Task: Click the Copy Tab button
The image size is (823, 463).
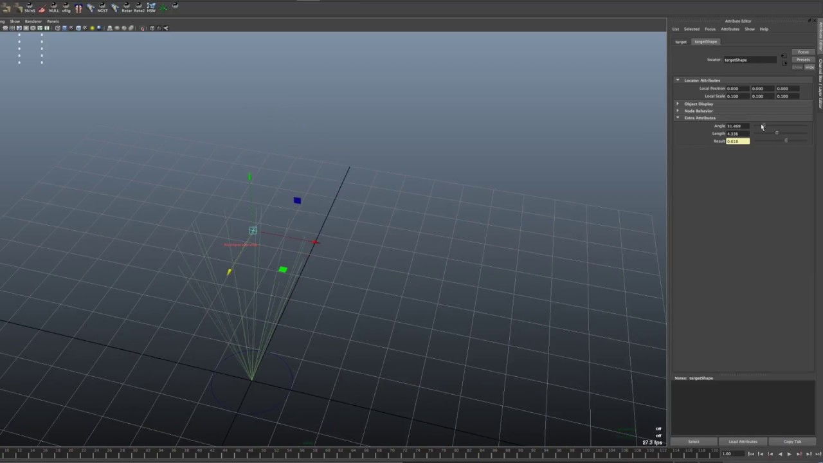Action: 792,442
